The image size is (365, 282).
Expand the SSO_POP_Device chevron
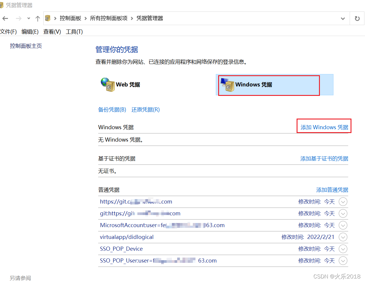[343, 249]
